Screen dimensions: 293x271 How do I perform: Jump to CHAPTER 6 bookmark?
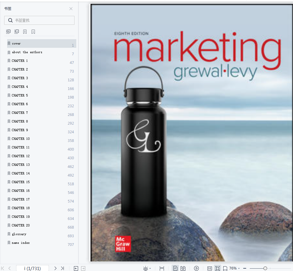[42, 104]
